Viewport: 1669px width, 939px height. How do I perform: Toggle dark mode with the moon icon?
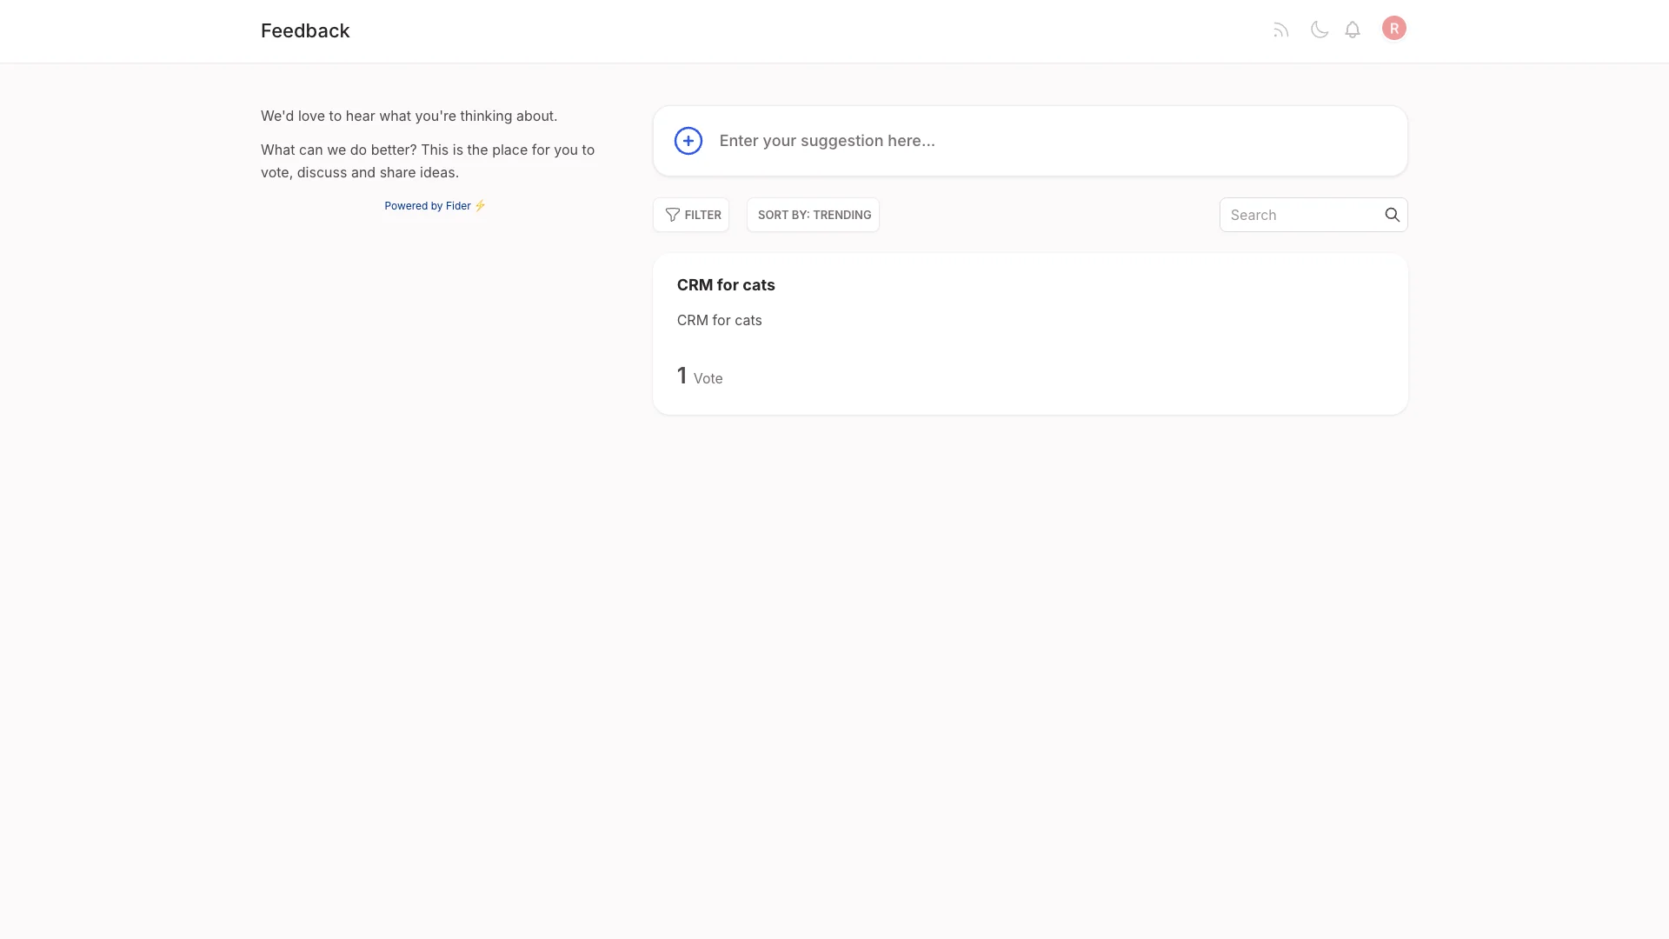click(1319, 29)
